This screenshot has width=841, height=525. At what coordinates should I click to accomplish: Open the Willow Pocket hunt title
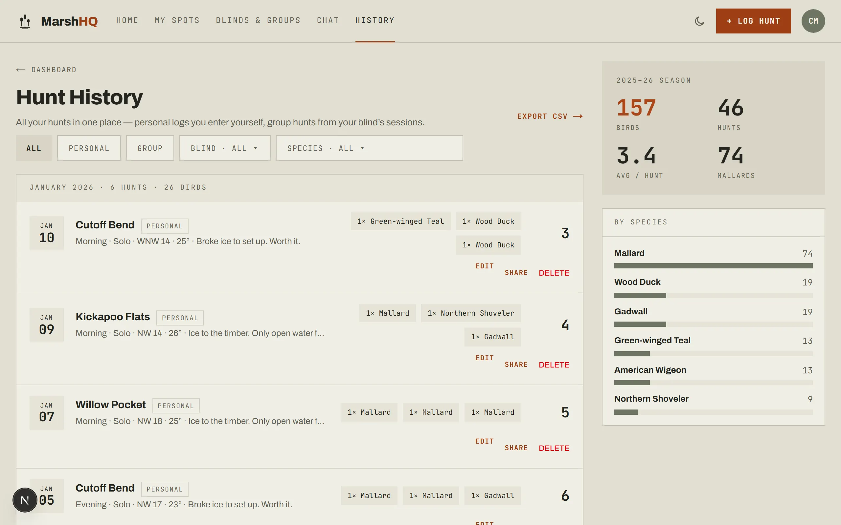point(110,405)
